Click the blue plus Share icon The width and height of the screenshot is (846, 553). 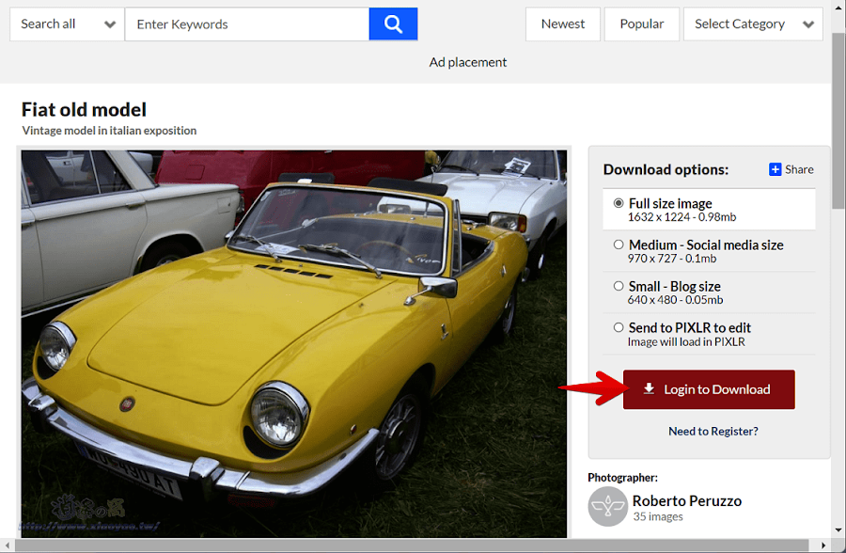point(775,169)
